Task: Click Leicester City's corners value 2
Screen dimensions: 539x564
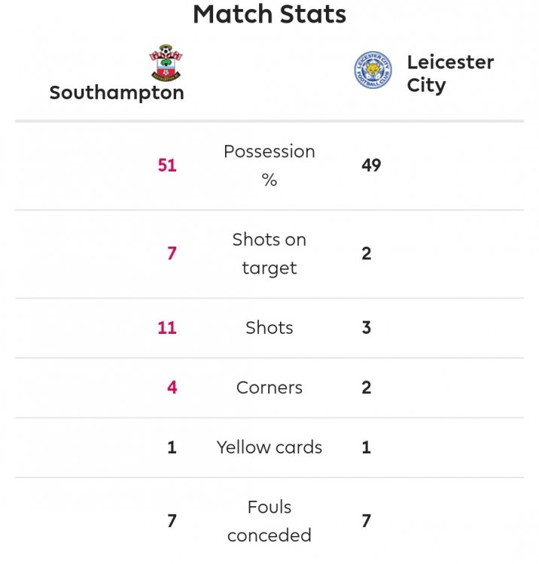Action: click(x=367, y=388)
